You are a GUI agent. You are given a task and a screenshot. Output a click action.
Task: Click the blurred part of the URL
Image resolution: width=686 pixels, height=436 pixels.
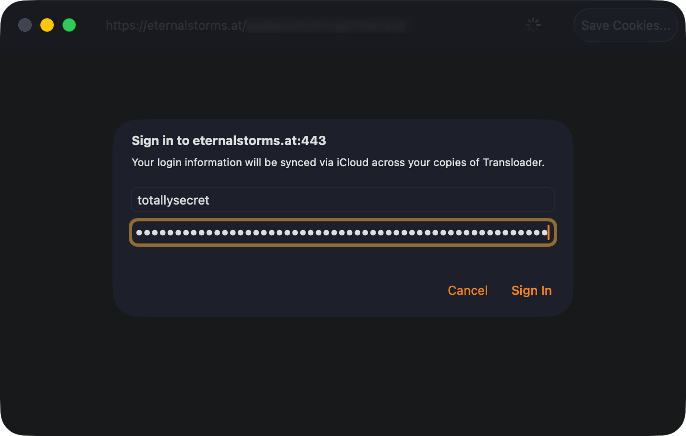pyautogui.click(x=327, y=25)
